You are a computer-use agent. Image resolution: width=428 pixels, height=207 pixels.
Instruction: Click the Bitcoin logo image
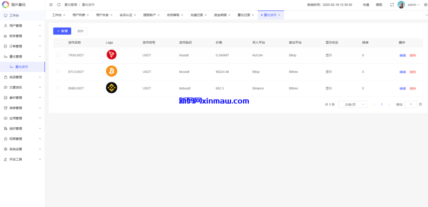(111, 71)
